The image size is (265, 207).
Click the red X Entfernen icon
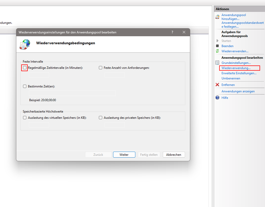point(217,85)
